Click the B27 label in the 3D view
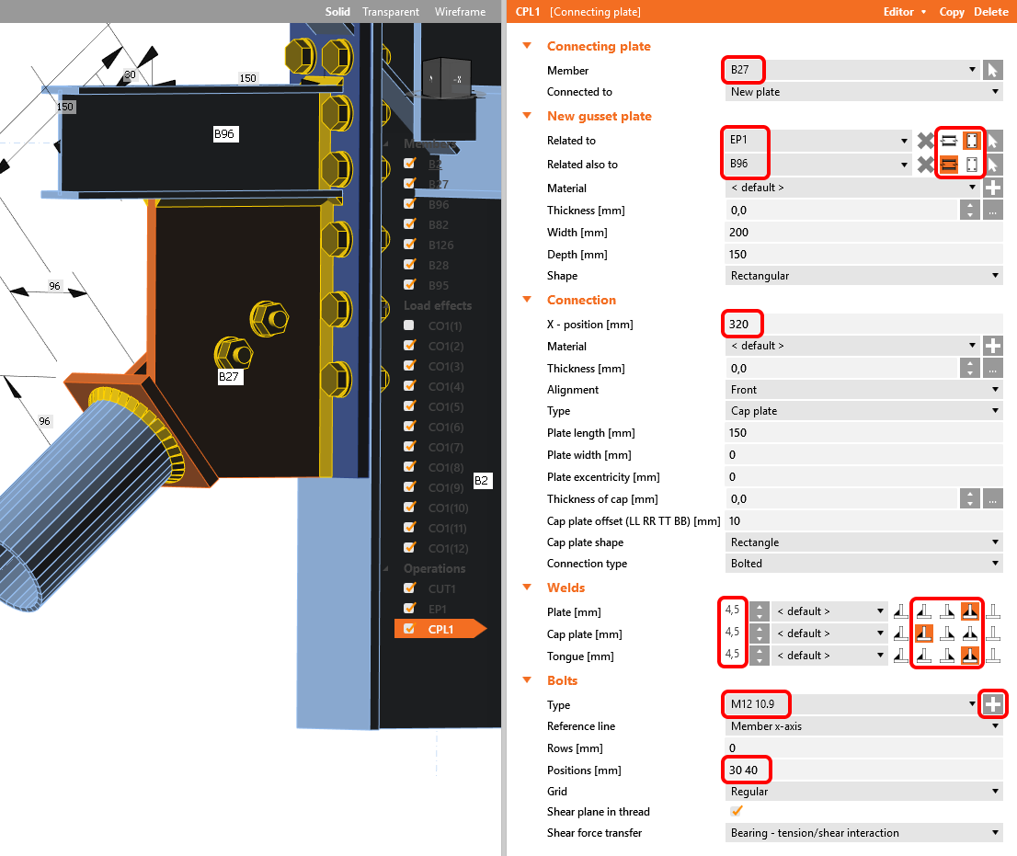 (228, 376)
